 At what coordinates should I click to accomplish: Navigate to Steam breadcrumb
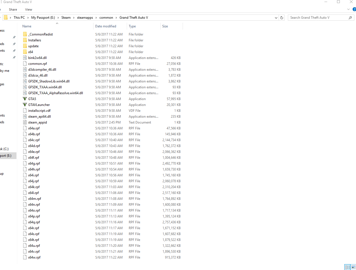pos(66,18)
